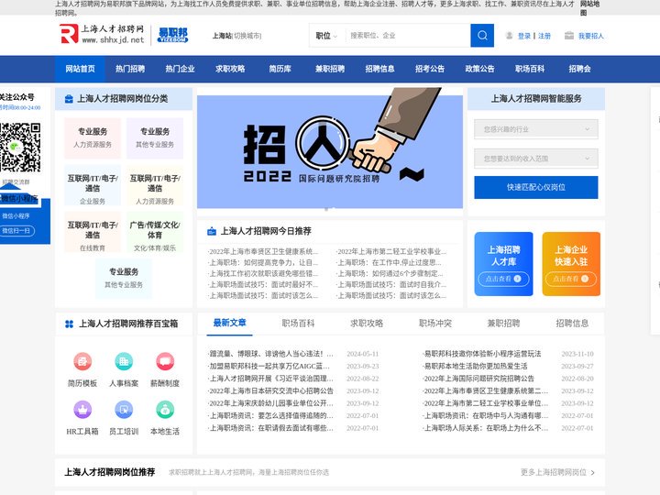The image size is (660, 495).
Task: Switch to the 招聘信息 article tab
Action: coord(572,323)
